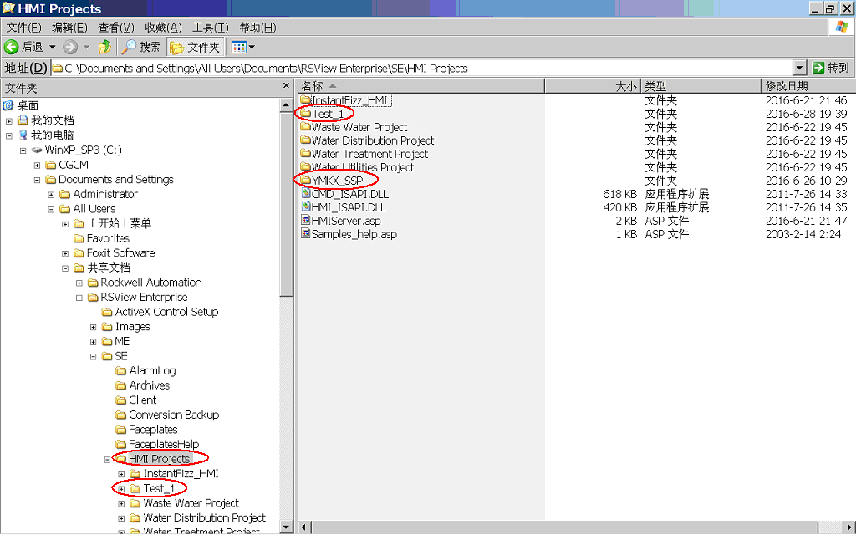856x535 pixels.
Task: Select FaceplatesHelp folder in tree
Action: click(158, 445)
